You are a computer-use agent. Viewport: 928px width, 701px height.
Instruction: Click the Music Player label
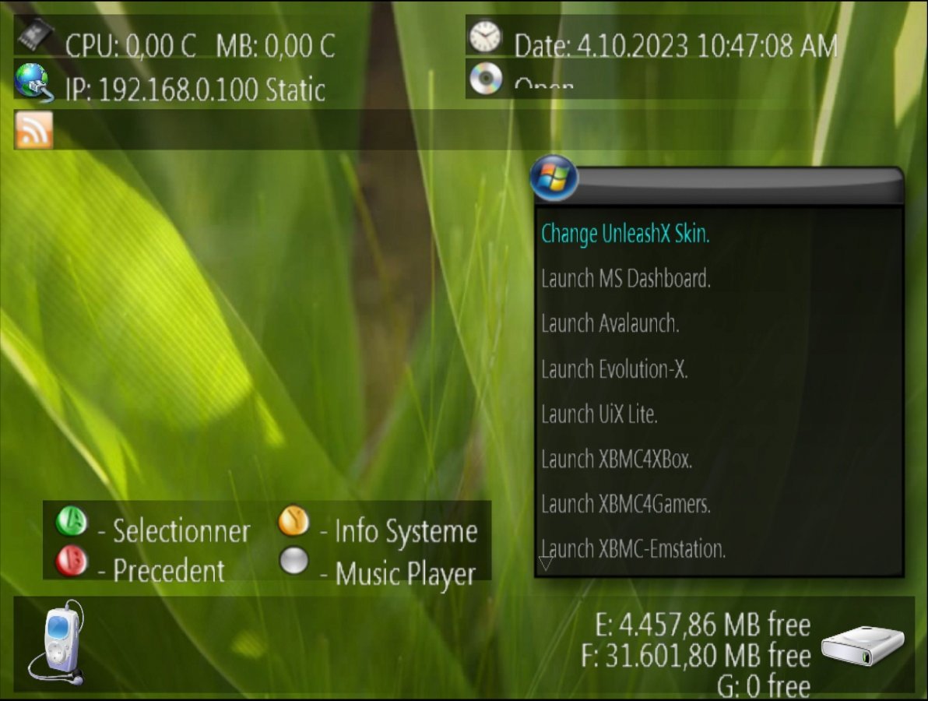406,574
